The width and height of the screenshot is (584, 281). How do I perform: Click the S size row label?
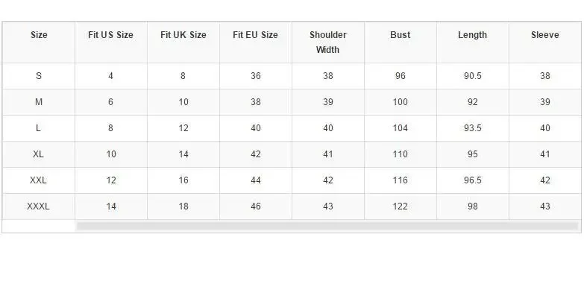coord(39,76)
